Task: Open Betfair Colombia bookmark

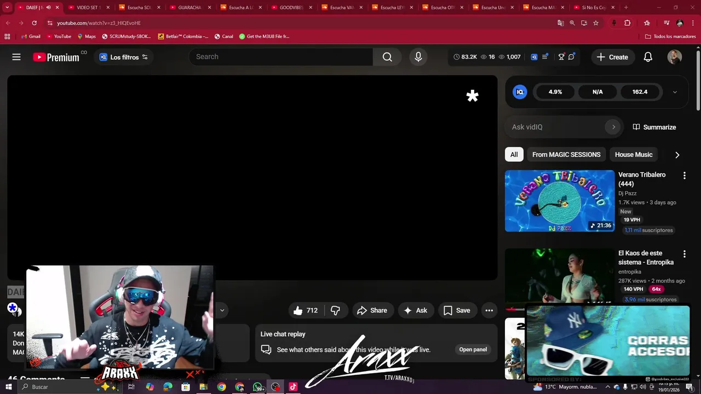Action: pos(183,37)
